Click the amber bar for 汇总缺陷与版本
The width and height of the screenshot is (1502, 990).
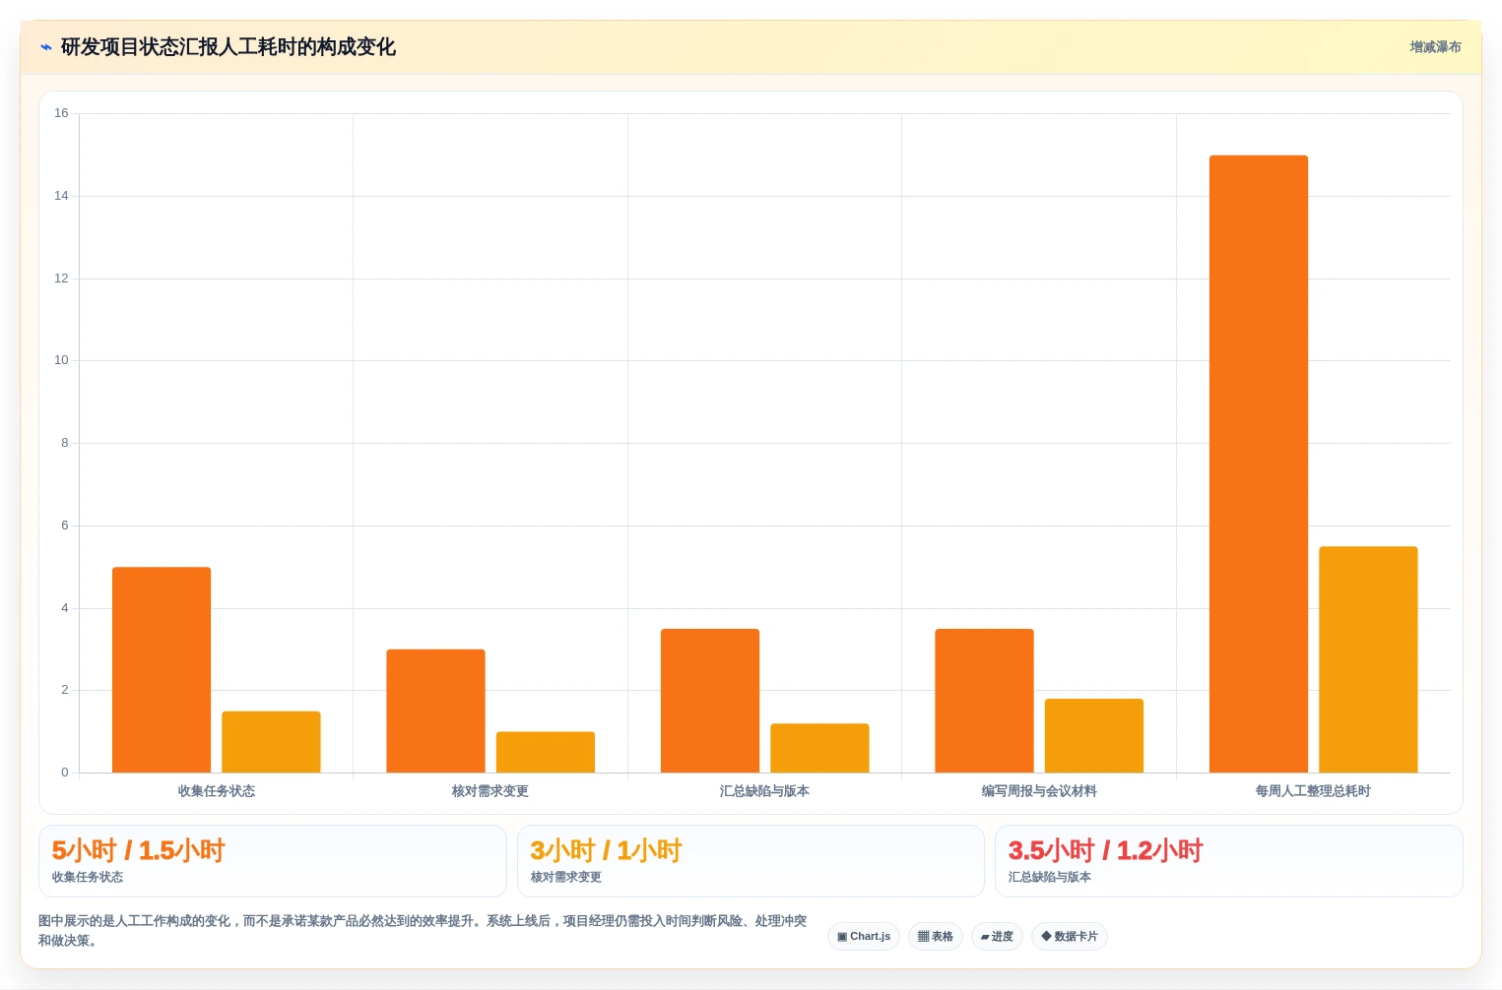(x=819, y=748)
